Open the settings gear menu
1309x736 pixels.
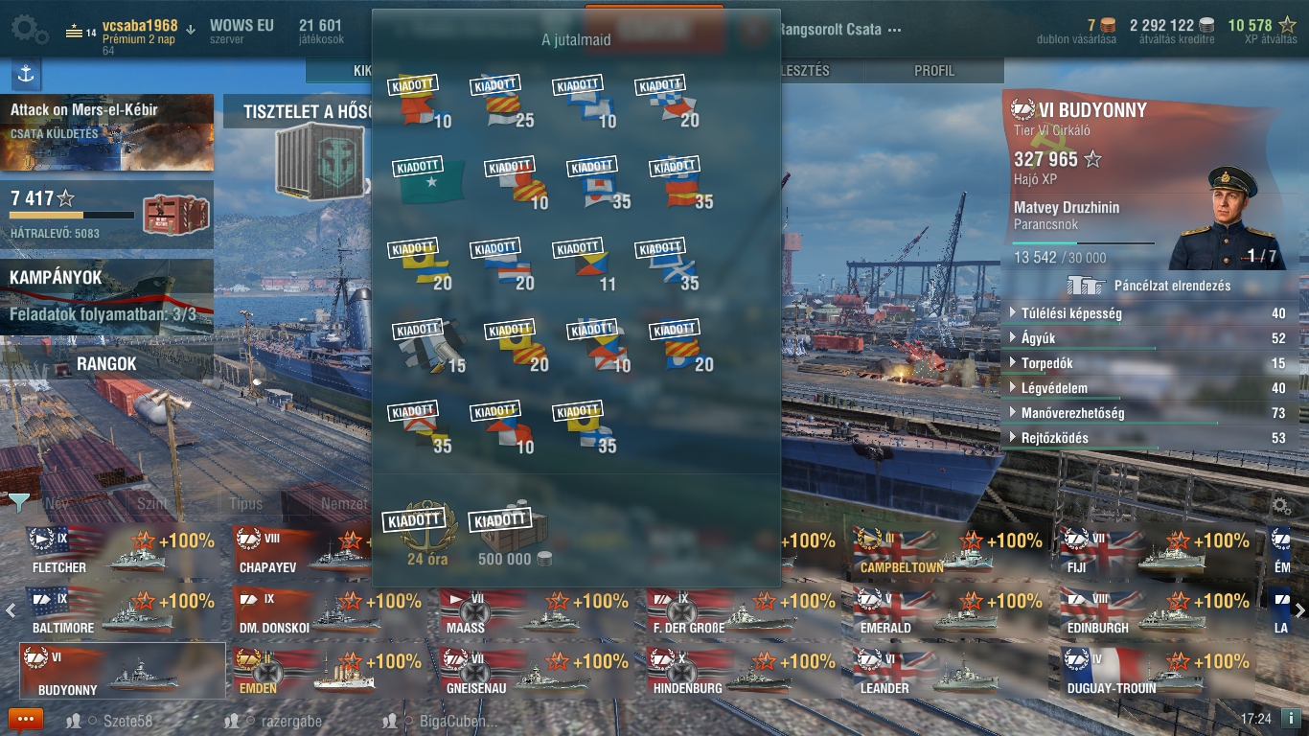coord(29,32)
